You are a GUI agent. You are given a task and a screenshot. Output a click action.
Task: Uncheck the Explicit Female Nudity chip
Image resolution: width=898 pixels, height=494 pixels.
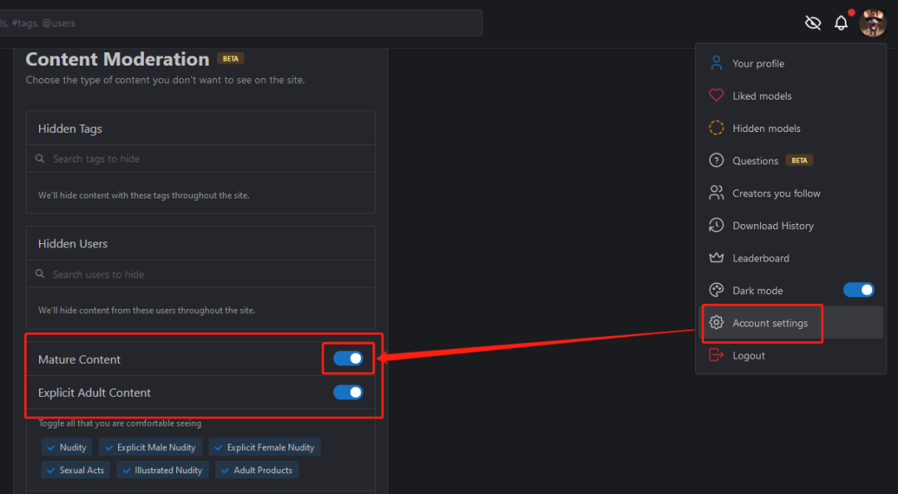pos(264,448)
